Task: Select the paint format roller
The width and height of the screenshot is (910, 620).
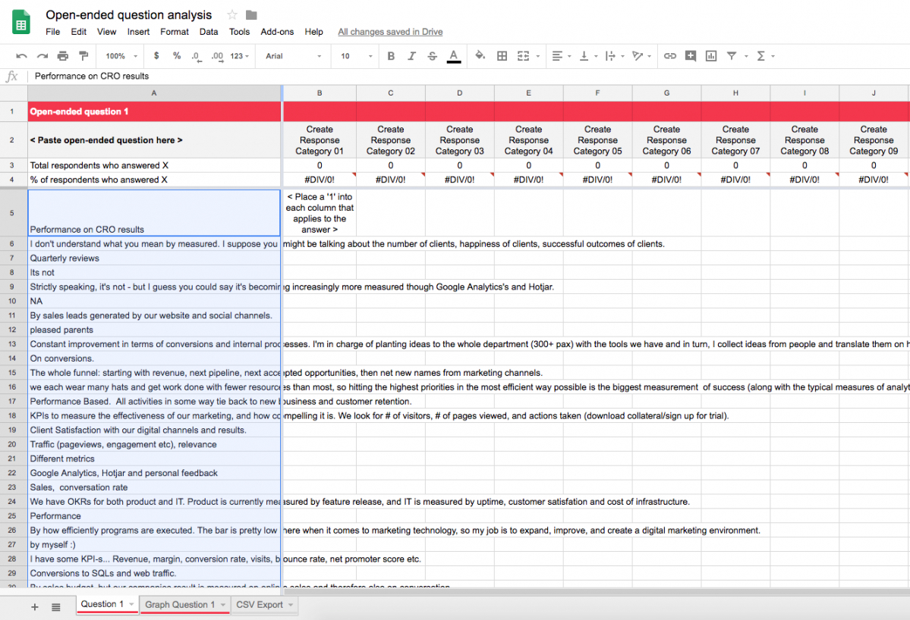Action: pos(83,56)
